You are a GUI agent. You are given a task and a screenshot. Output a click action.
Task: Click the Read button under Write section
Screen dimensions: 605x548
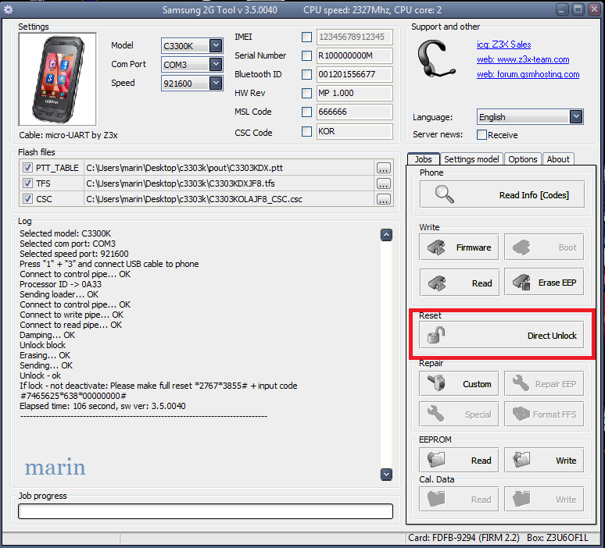pyautogui.click(x=458, y=283)
